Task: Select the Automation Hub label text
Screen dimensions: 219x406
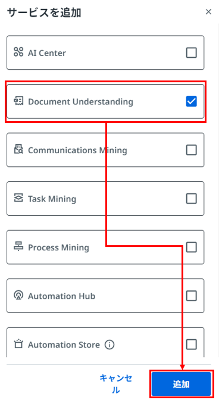Action: pyautogui.click(x=61, y=296)
